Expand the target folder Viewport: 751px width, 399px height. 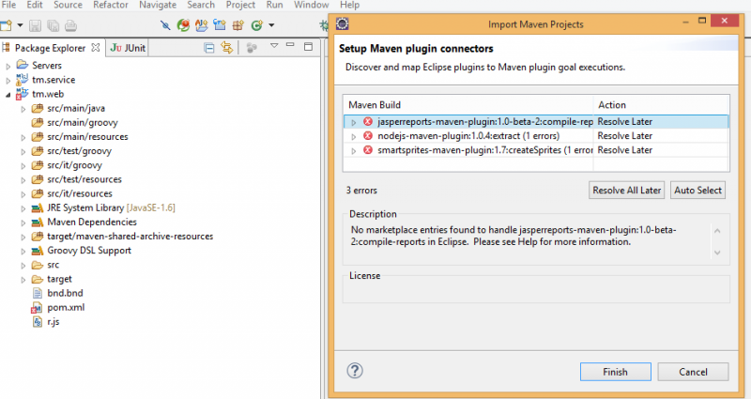[23, 280]
